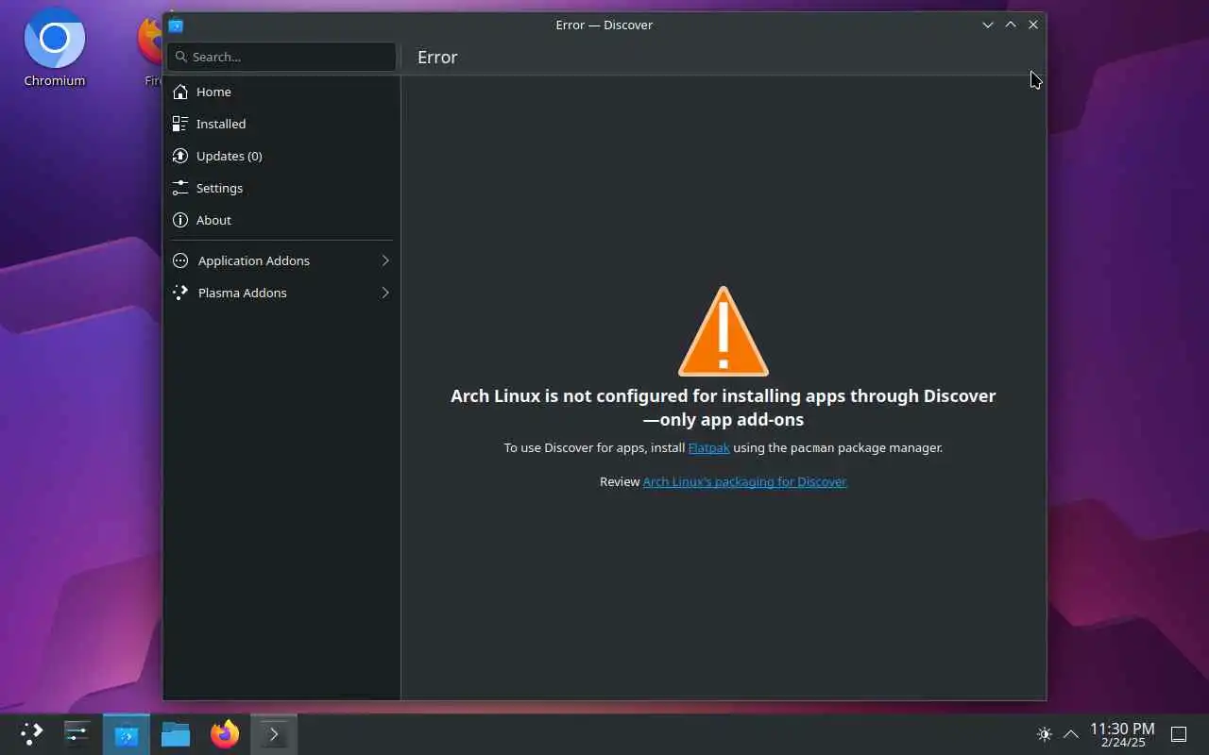Click the Updates arrow icon in sidebar

tap(180, 156)
